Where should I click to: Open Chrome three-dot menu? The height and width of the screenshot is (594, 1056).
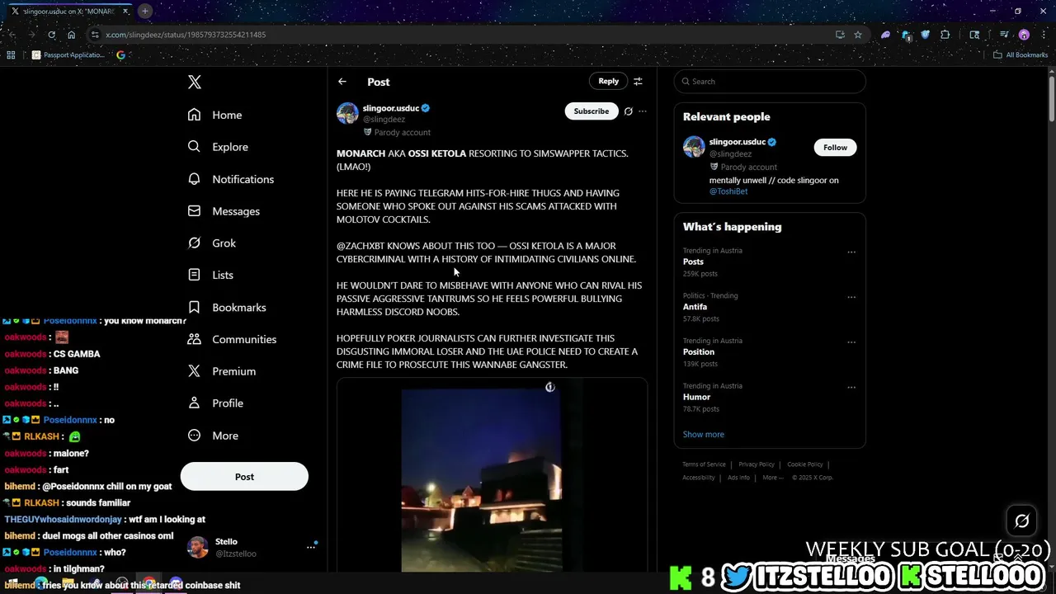1044,35
